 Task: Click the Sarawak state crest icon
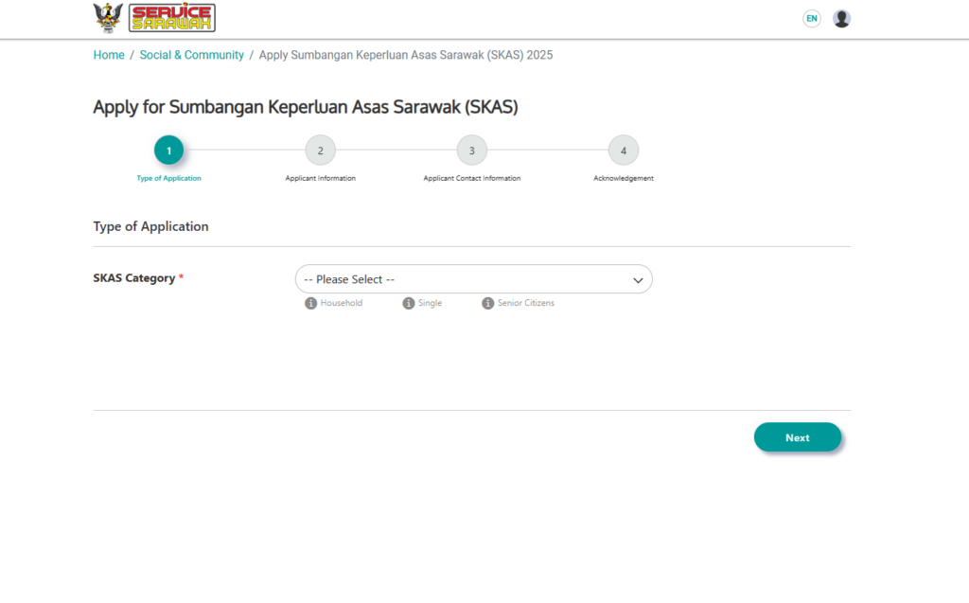[108, 17]
